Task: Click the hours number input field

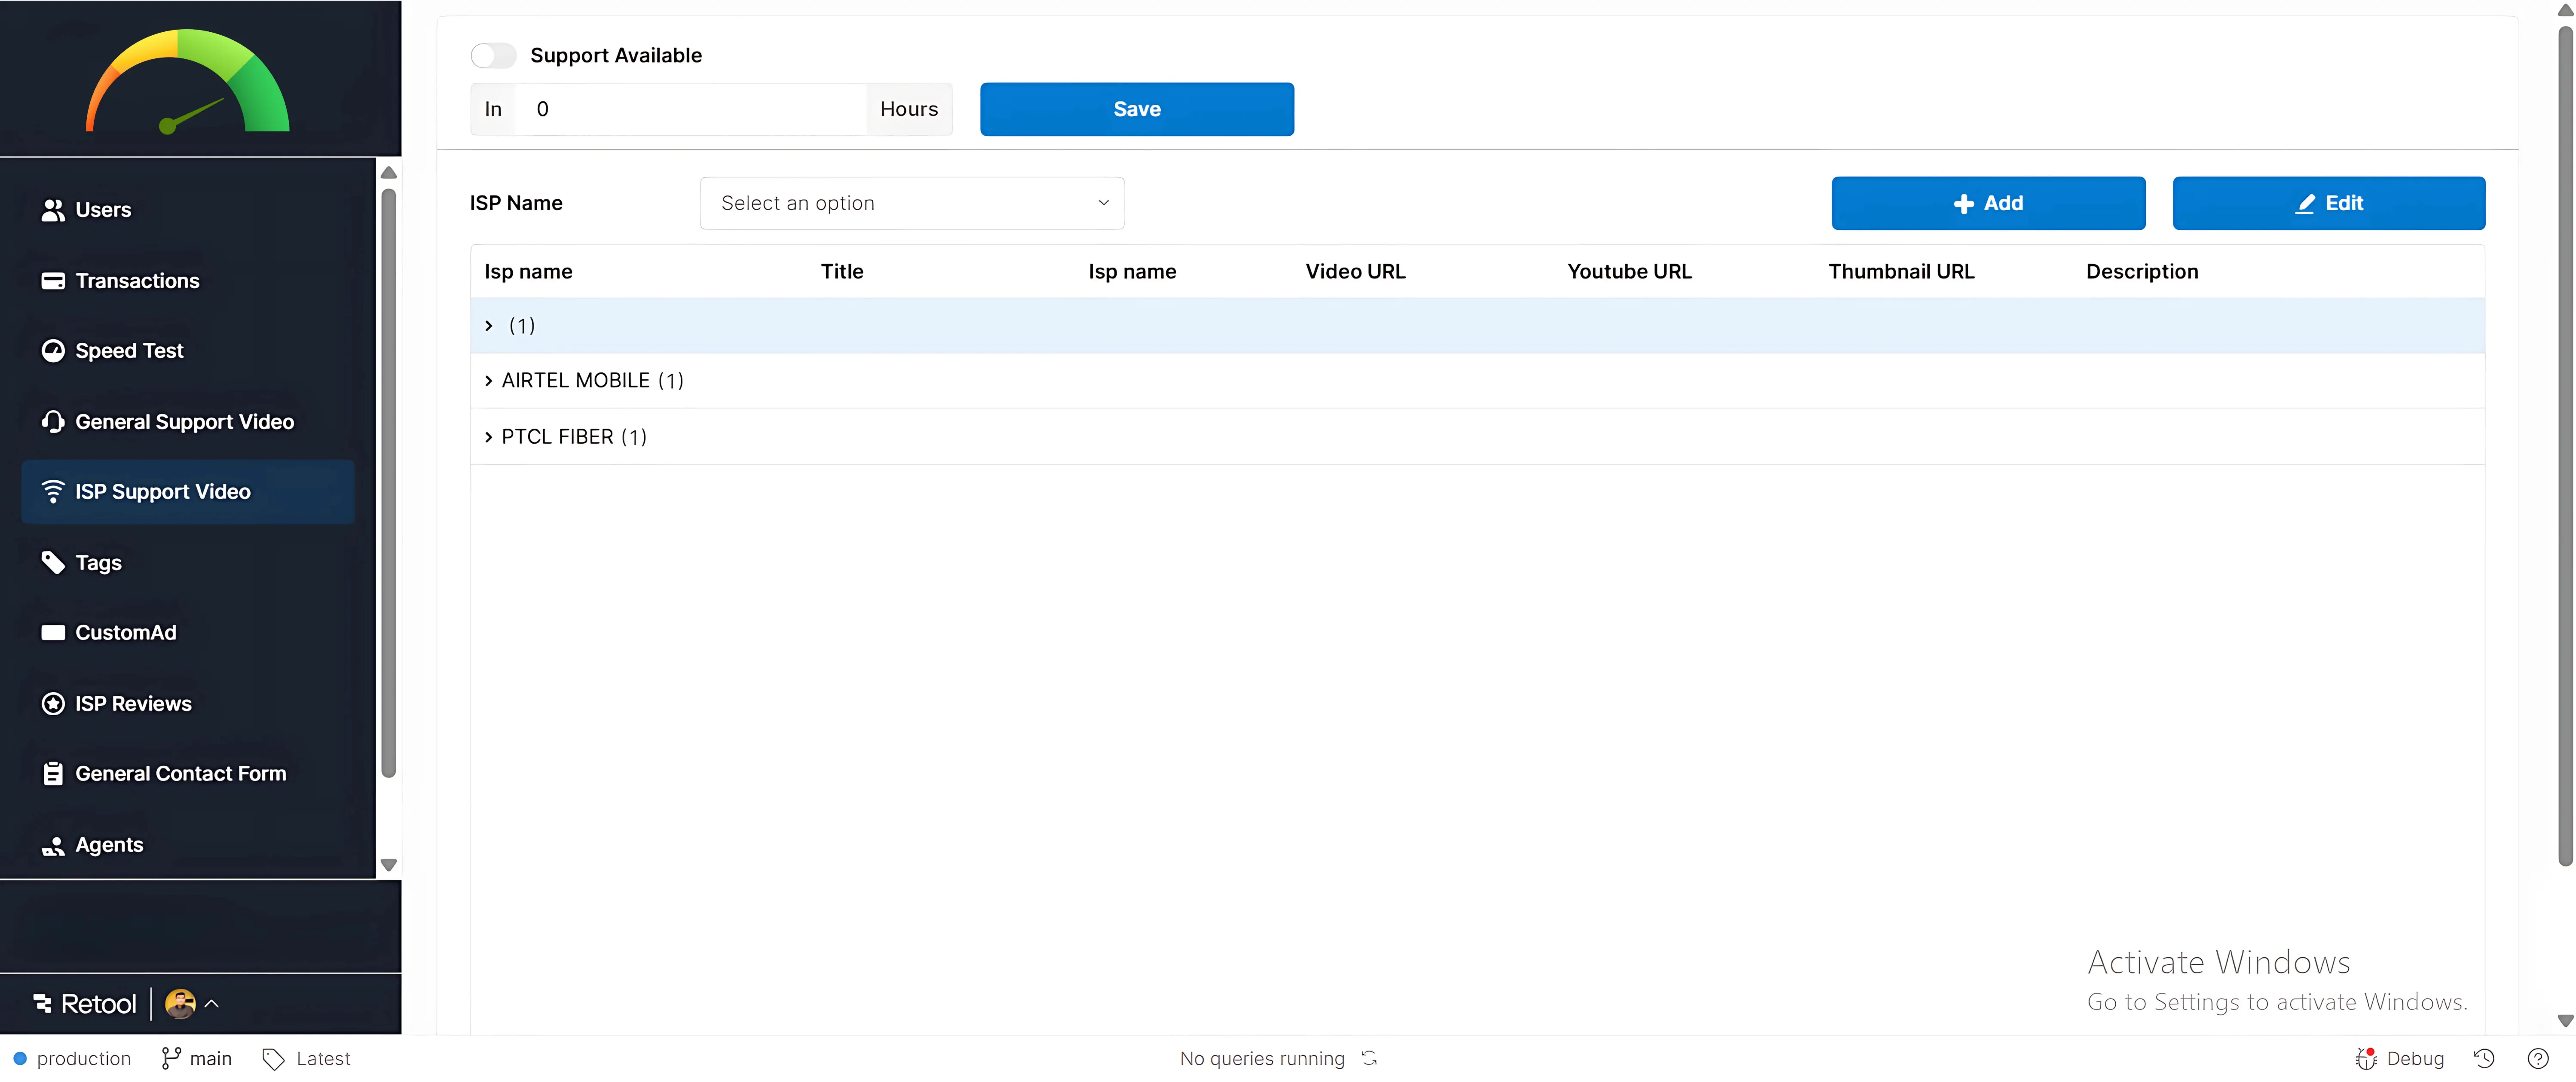Action: 690,109
